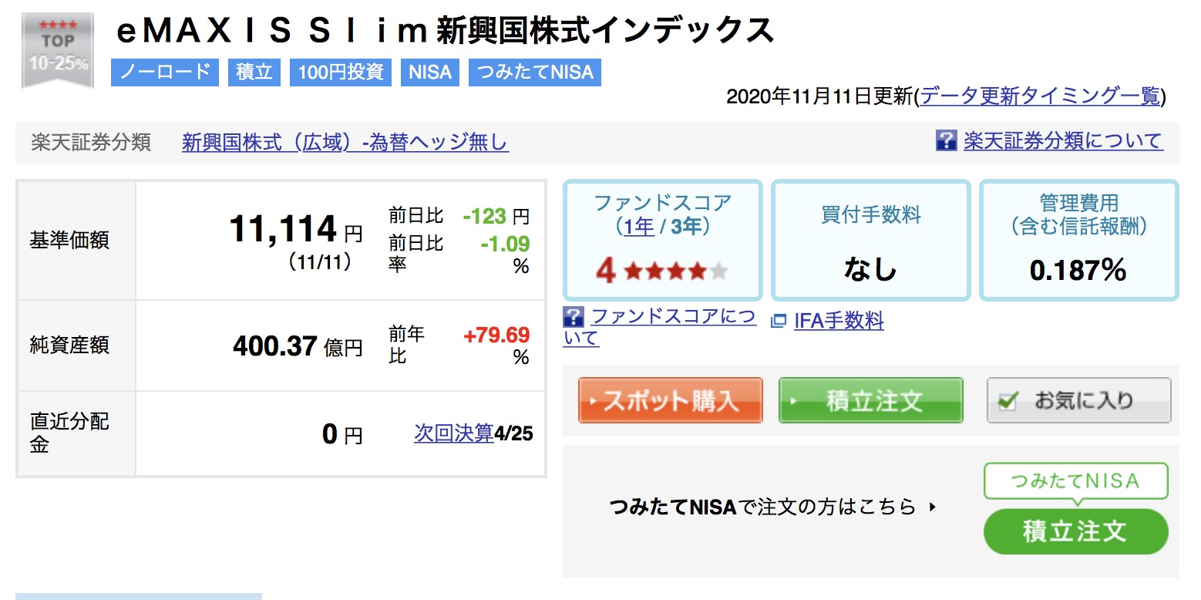Screen dimensions: 1201x600
Task: Open the データ更新タイミング一覧 link
Action: pyautogui.click(x=1041, y=96)
